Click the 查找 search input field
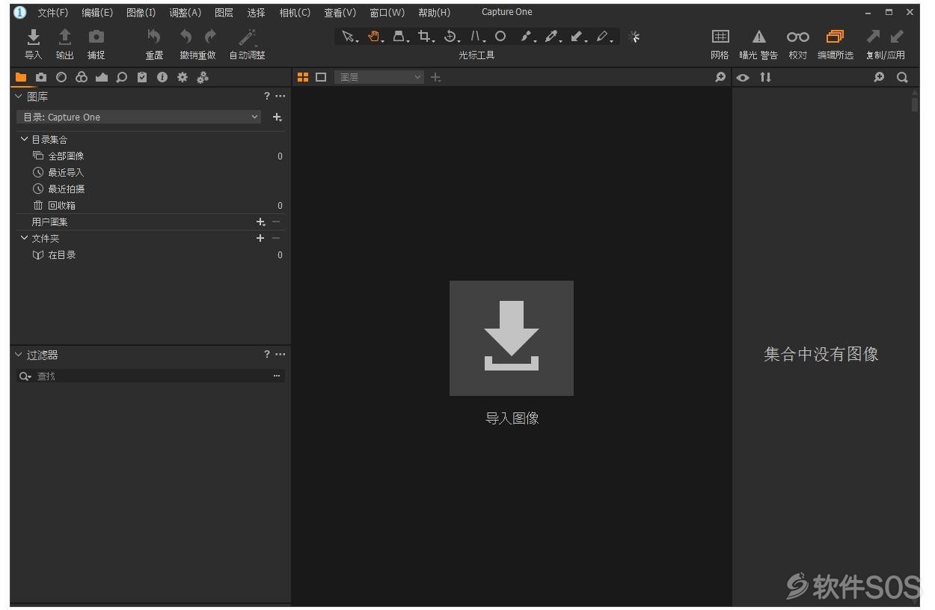The width and height of the screenshot is (935, 610). pyautogui.click(x=150, y=376)
